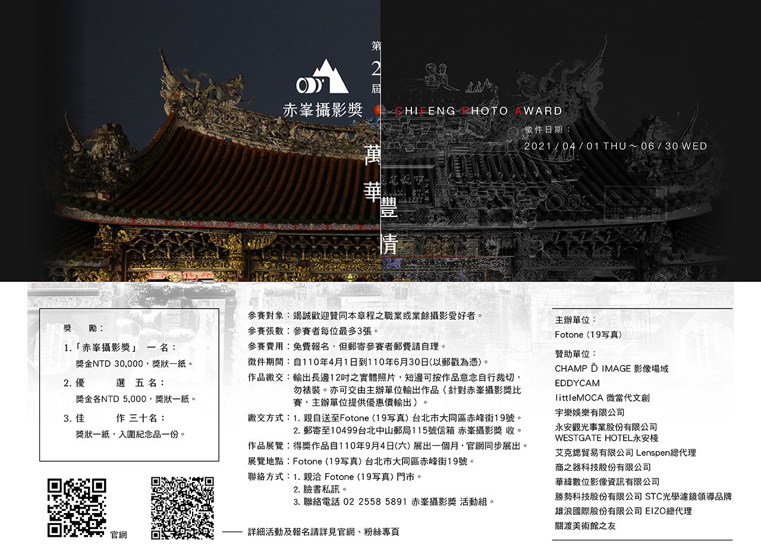761x560 pixels.
Task: Click the 作品展覽 line with 9月4日
Action: coord(388,446)
